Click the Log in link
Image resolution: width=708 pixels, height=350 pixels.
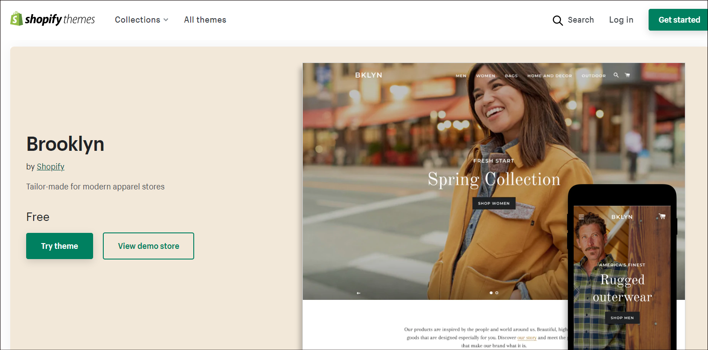coord(621,20)
